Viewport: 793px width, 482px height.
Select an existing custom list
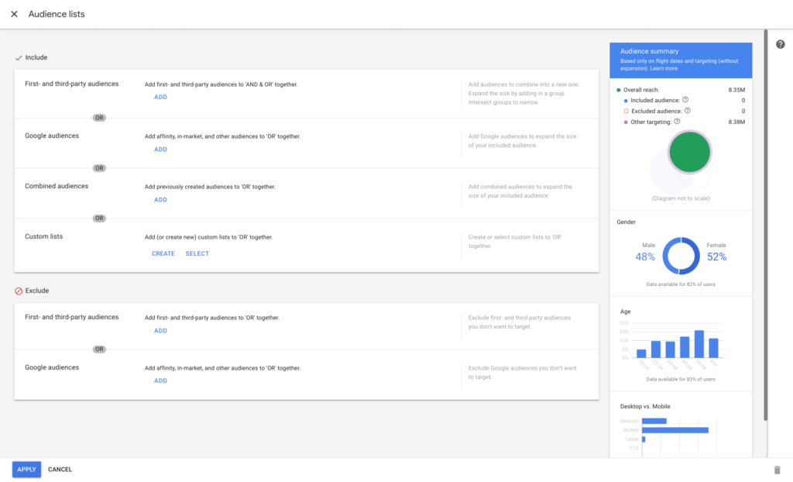pos(197,253)
